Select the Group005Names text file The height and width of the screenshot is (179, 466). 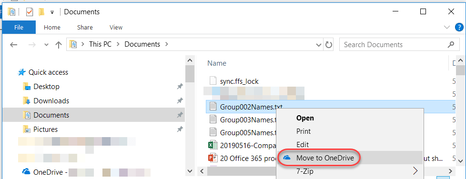(x=243, y=132)
